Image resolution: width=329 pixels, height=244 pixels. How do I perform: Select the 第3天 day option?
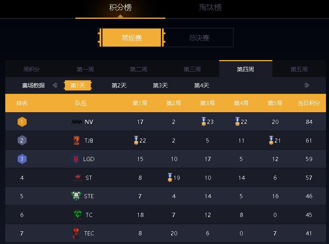coord(160,85)
